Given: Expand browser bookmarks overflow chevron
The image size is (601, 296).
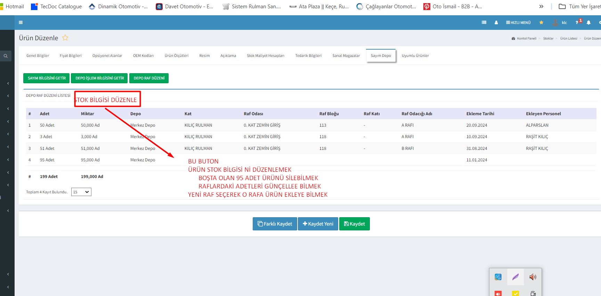Looking at the screenshot, I should [541, 7].
